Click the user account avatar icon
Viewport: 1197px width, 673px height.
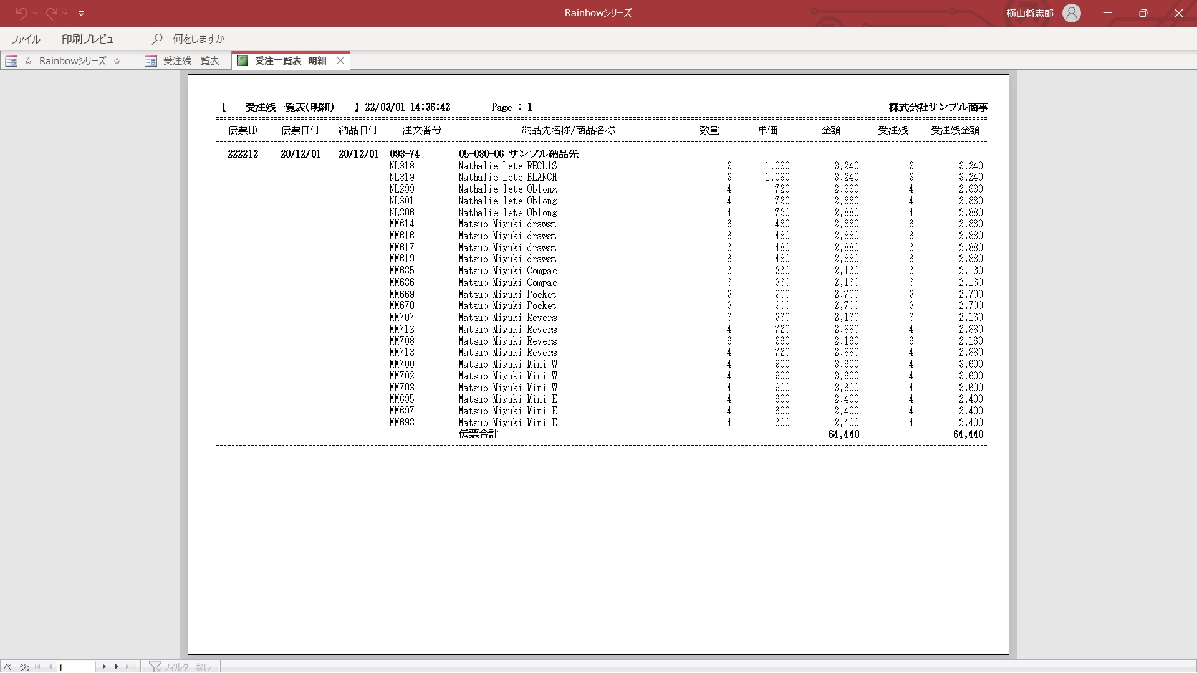[x=1071, y=13]
